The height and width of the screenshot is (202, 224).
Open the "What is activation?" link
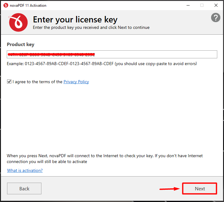[25, 170]
